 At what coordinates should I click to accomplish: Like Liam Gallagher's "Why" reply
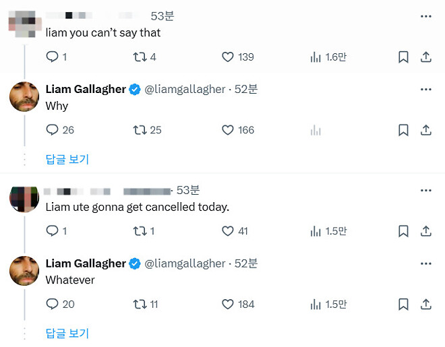228,130
